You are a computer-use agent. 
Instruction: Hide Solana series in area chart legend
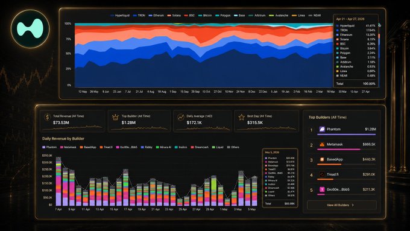tap(174, 16)
